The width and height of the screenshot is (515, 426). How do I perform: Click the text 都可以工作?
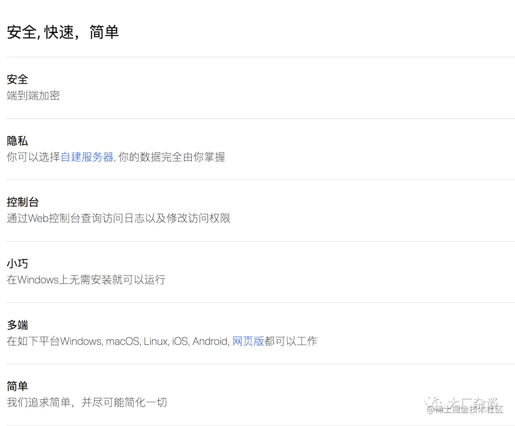[291, 341]
